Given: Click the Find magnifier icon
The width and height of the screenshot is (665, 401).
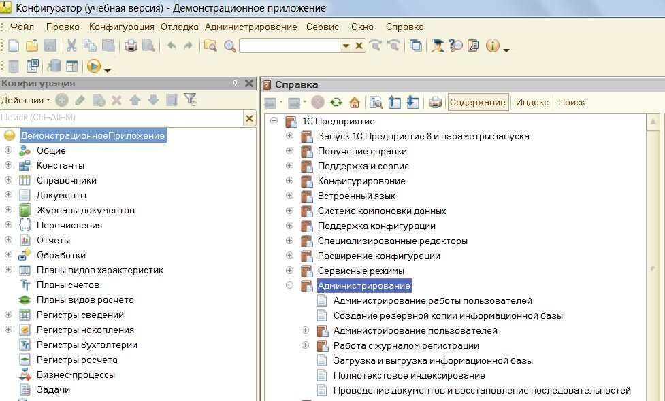Looking at the screenshot, I should coord(230,46).
